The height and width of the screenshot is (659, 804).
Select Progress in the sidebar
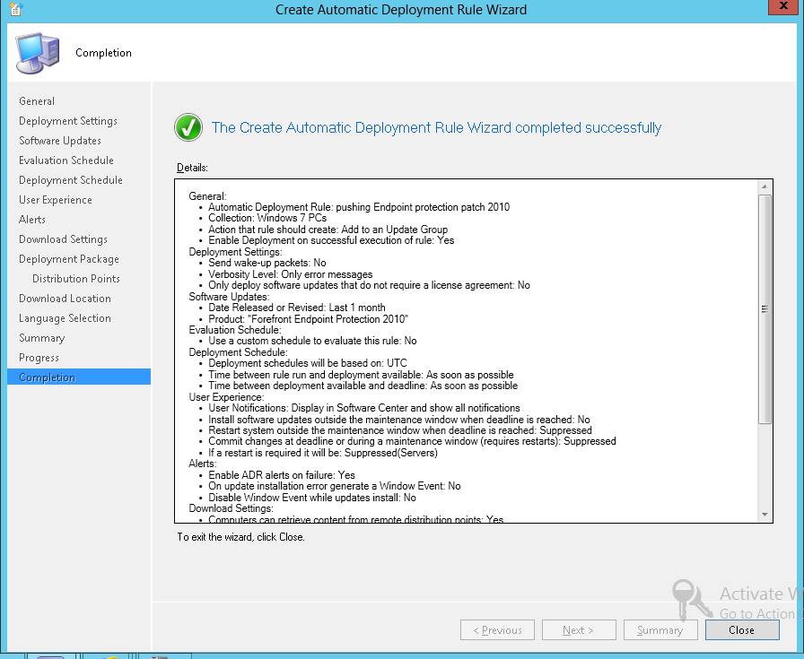[39, 358]
